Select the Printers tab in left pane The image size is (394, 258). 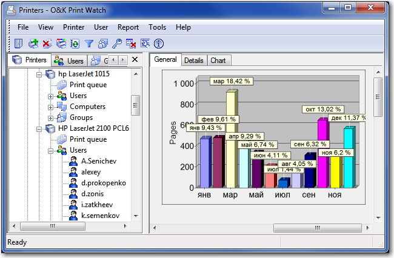30,60
